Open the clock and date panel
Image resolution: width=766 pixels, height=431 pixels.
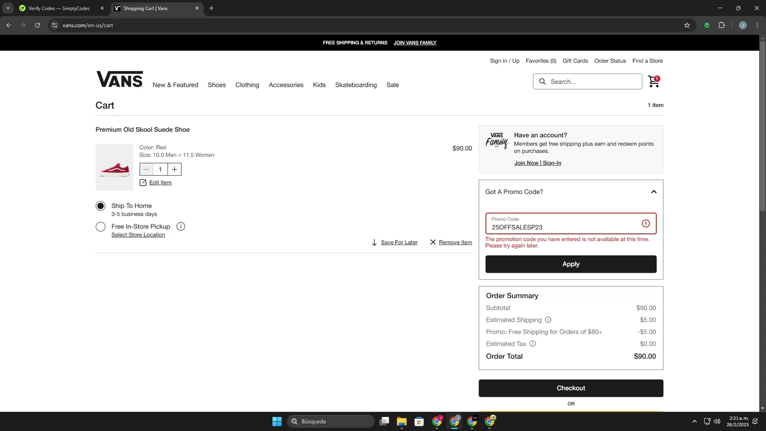click(738, 421)
